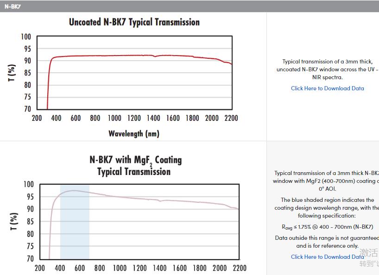
Task: Click the Ravg ≤ 1.75% specification line
Action: 327,227
